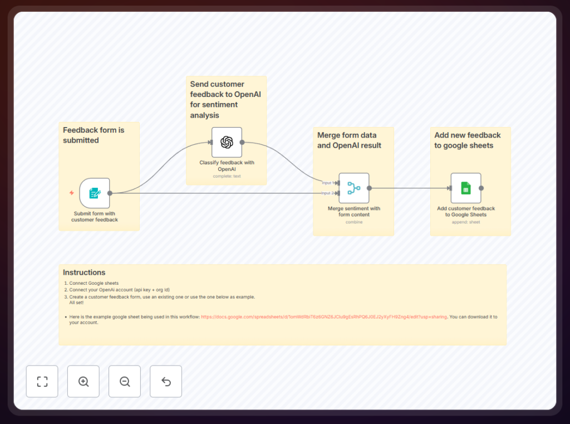Select the Submit form trigger node icon
570x424 pixels.
(x=95, y=193)
